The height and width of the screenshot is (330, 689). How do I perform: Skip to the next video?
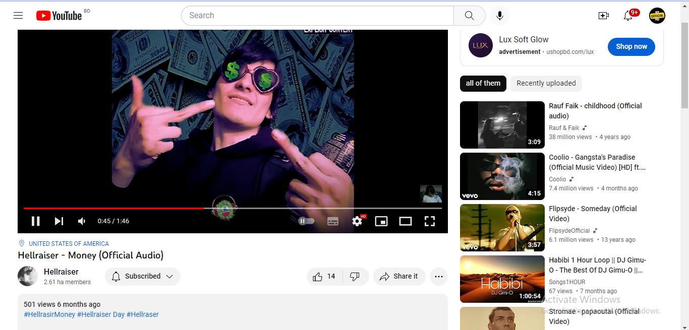pos(59,221)
